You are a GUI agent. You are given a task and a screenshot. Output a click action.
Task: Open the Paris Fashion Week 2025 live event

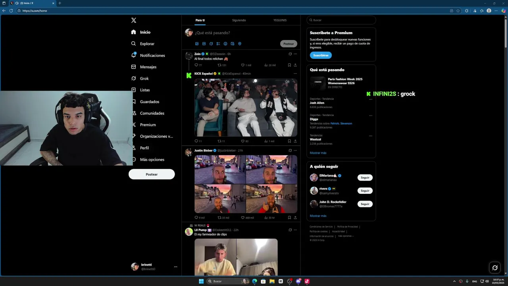[341, 83]
